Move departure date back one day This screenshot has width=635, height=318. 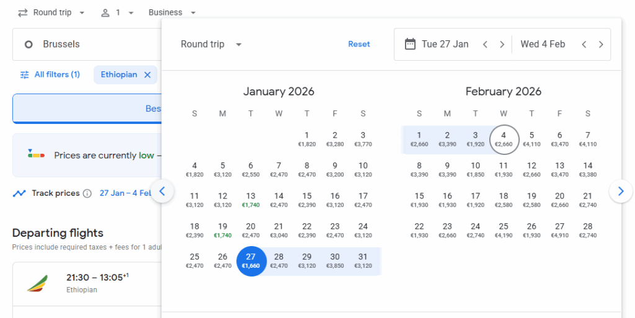pos(486,44)
